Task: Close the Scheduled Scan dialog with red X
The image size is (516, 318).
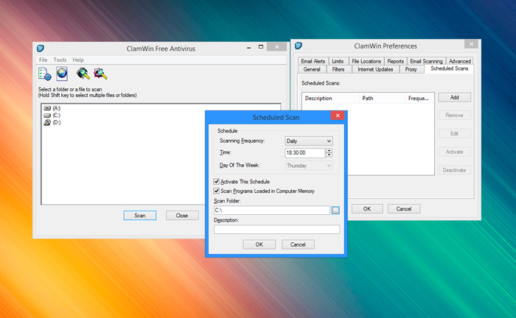Action: (x=338, y=116)
